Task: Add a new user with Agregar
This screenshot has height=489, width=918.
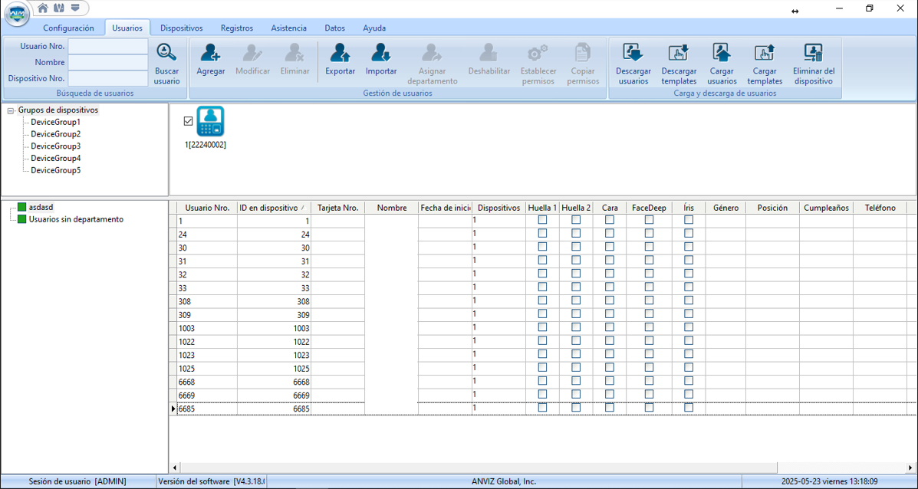Action: [x=211, y=59]
